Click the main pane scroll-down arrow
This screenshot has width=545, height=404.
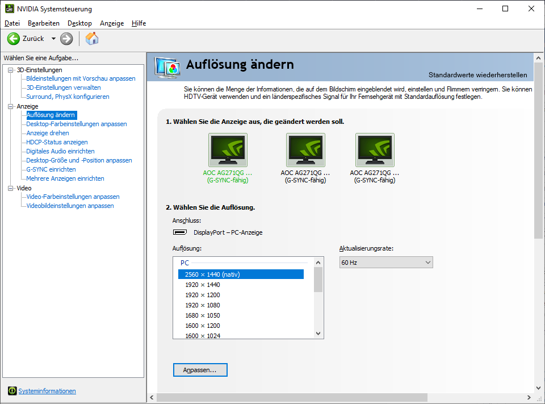click(x=538, y=388)
